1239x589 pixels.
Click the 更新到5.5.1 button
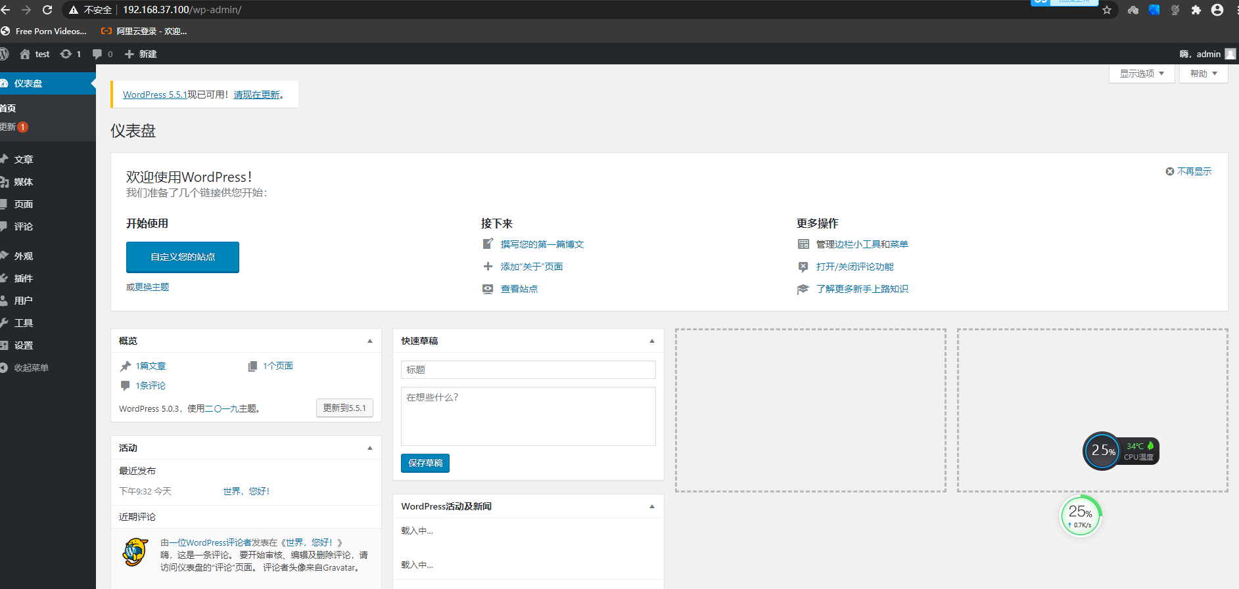coord(344,408)
